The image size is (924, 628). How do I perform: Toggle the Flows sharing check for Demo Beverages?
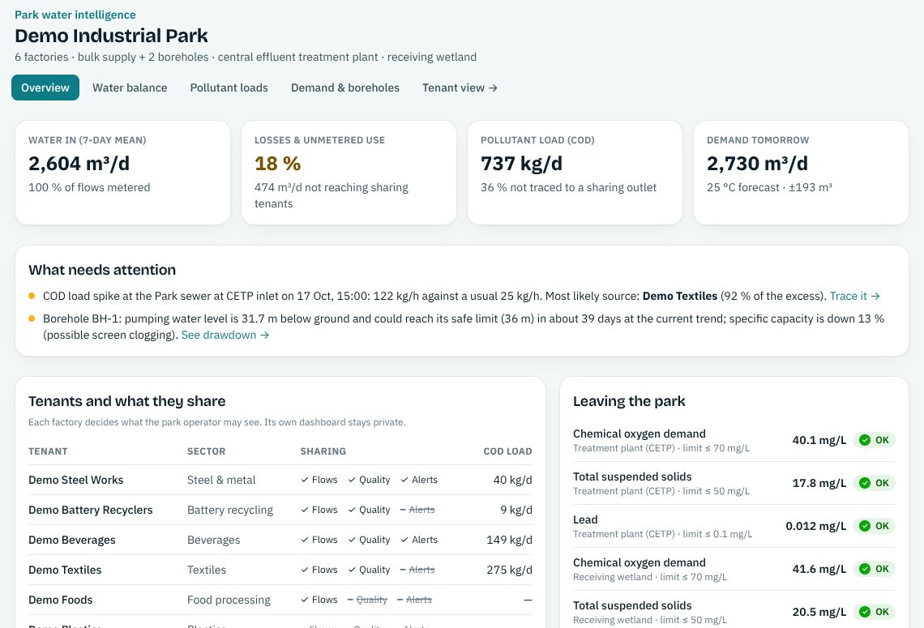[x=319, y=540]
